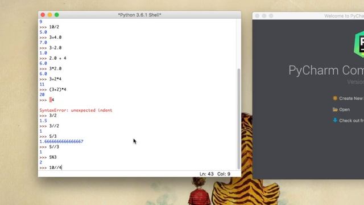
Task: Click the PyCharm Community heading text
Action: click(326, 70)
